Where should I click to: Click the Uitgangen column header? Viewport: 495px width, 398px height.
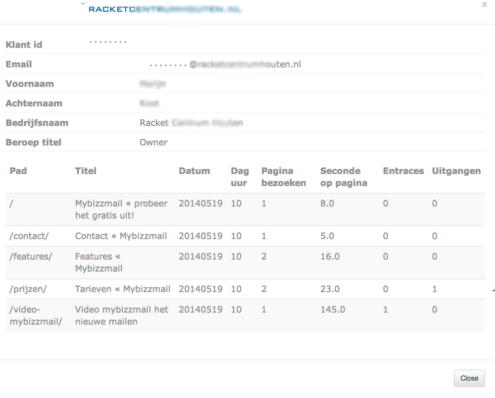coord(456,171)
